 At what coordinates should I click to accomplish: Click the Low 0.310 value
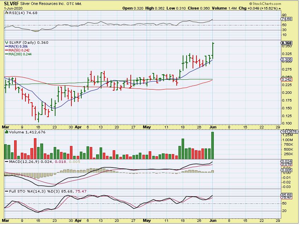point(176,8)
